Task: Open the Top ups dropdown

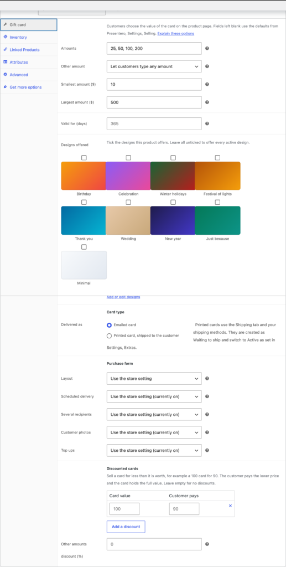Action: tap(154, 450)
